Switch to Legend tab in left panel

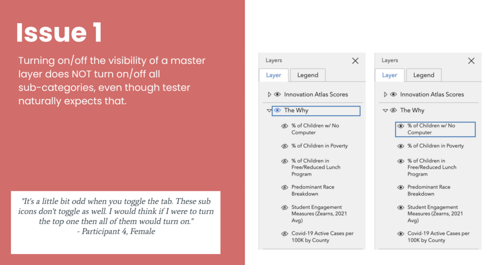(308, 75)
